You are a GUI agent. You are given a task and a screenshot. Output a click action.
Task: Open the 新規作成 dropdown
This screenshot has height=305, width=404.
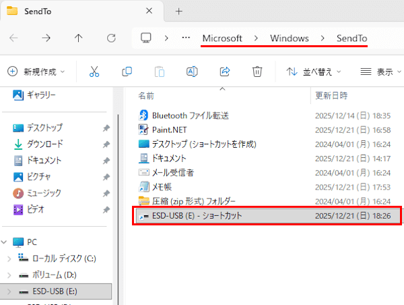click(36, 72)
